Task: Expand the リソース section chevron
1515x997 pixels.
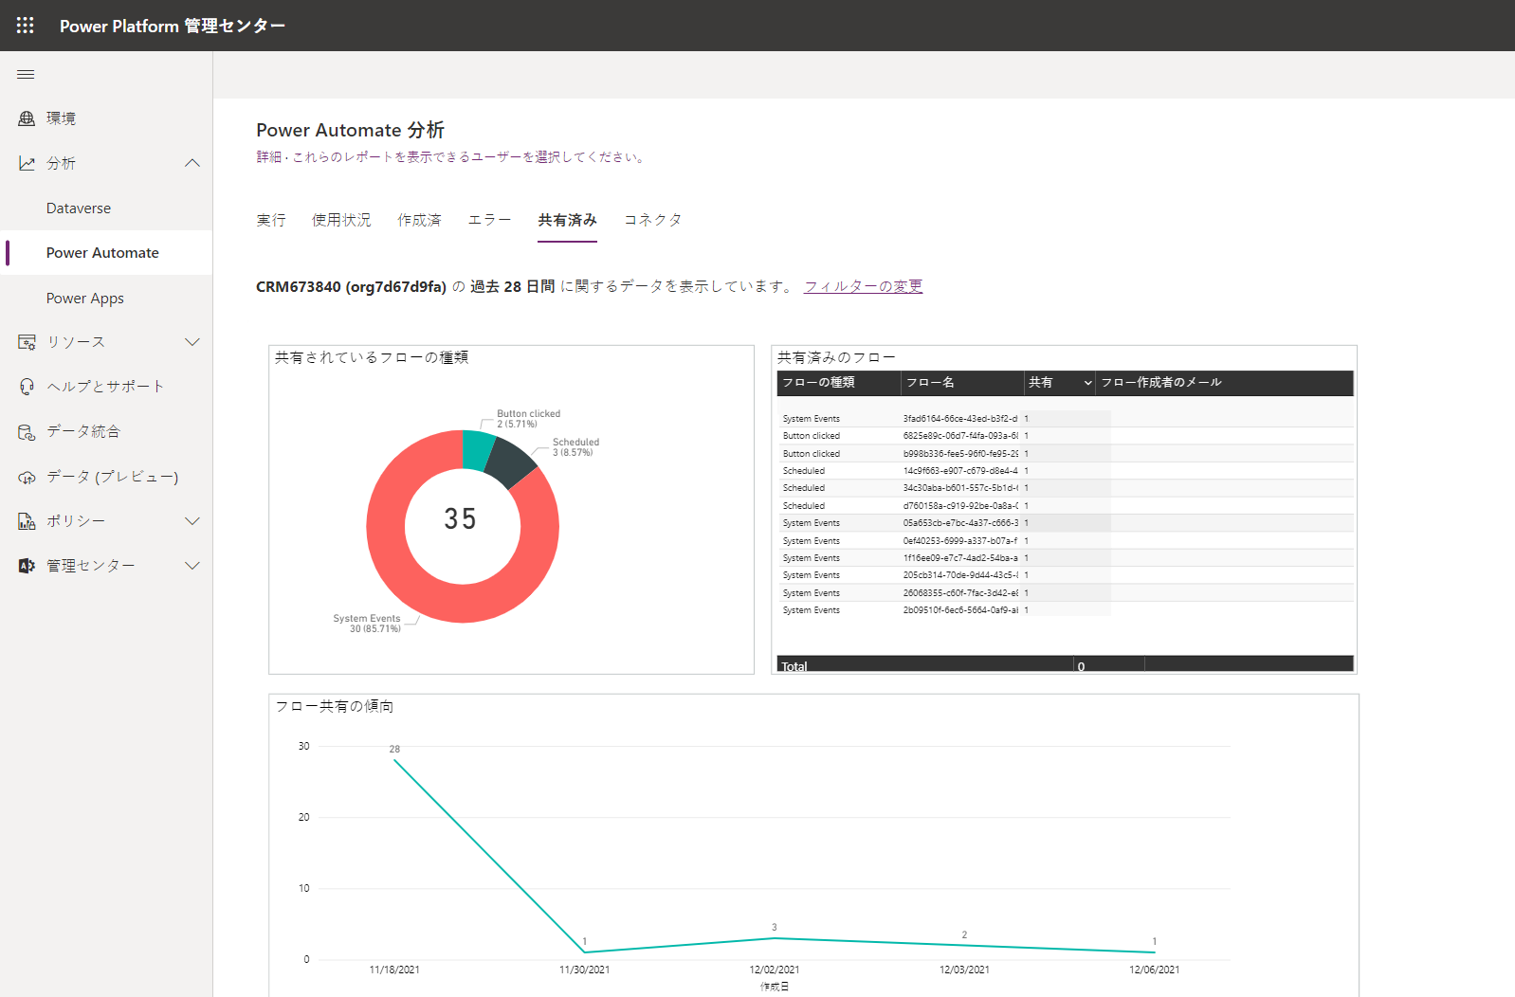Action: pyautogui.click(x=192, y=342)
